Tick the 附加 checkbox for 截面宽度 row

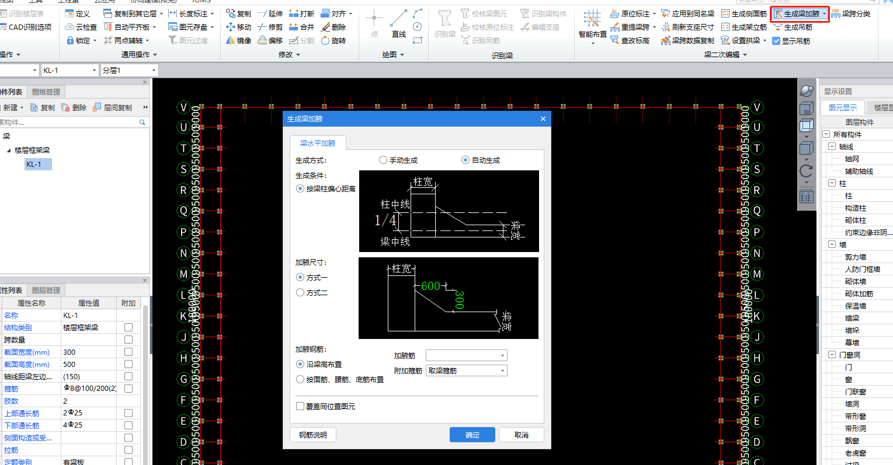(x=128, y=352)
